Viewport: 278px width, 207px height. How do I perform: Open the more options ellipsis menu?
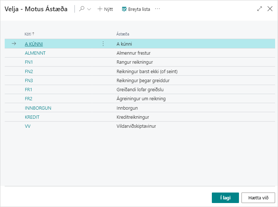[157, 9]
